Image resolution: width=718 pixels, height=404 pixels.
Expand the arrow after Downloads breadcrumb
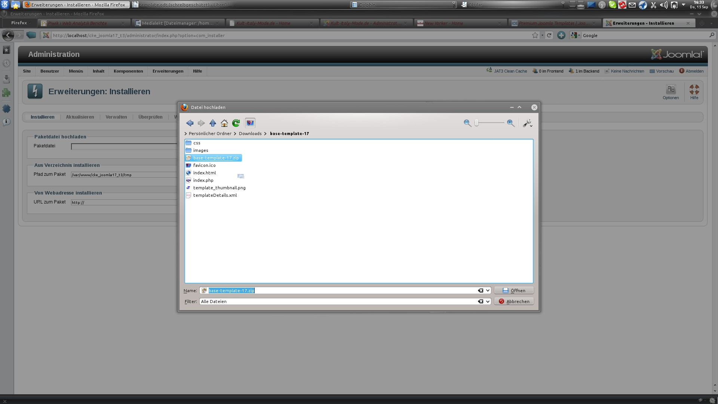[x=265, y=134]
